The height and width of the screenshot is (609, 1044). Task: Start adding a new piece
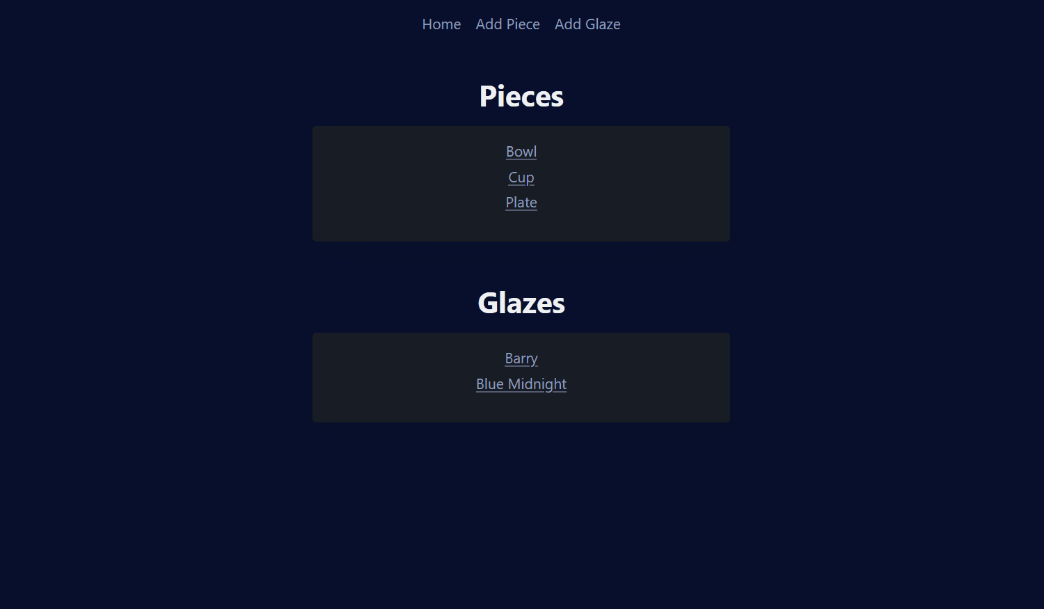tap(508, 24)
